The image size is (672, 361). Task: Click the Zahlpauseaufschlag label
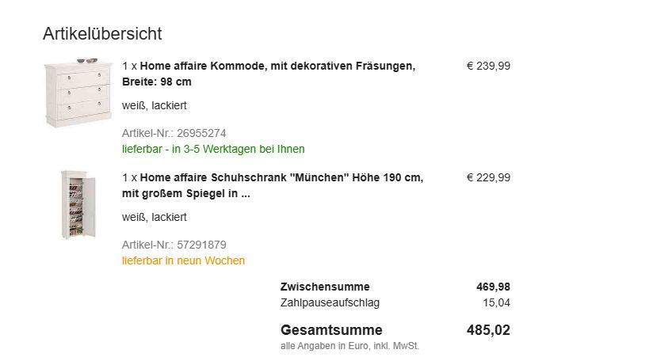click(x=330, y=303)
